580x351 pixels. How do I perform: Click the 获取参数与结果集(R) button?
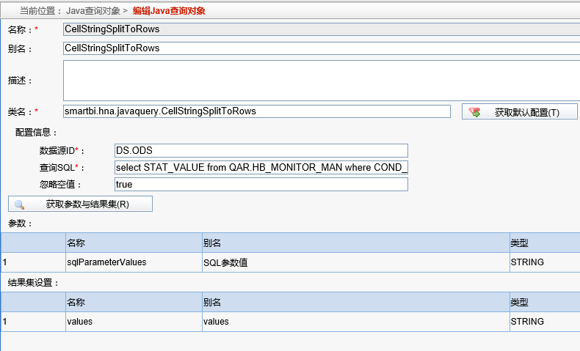(x=80, y=204)
